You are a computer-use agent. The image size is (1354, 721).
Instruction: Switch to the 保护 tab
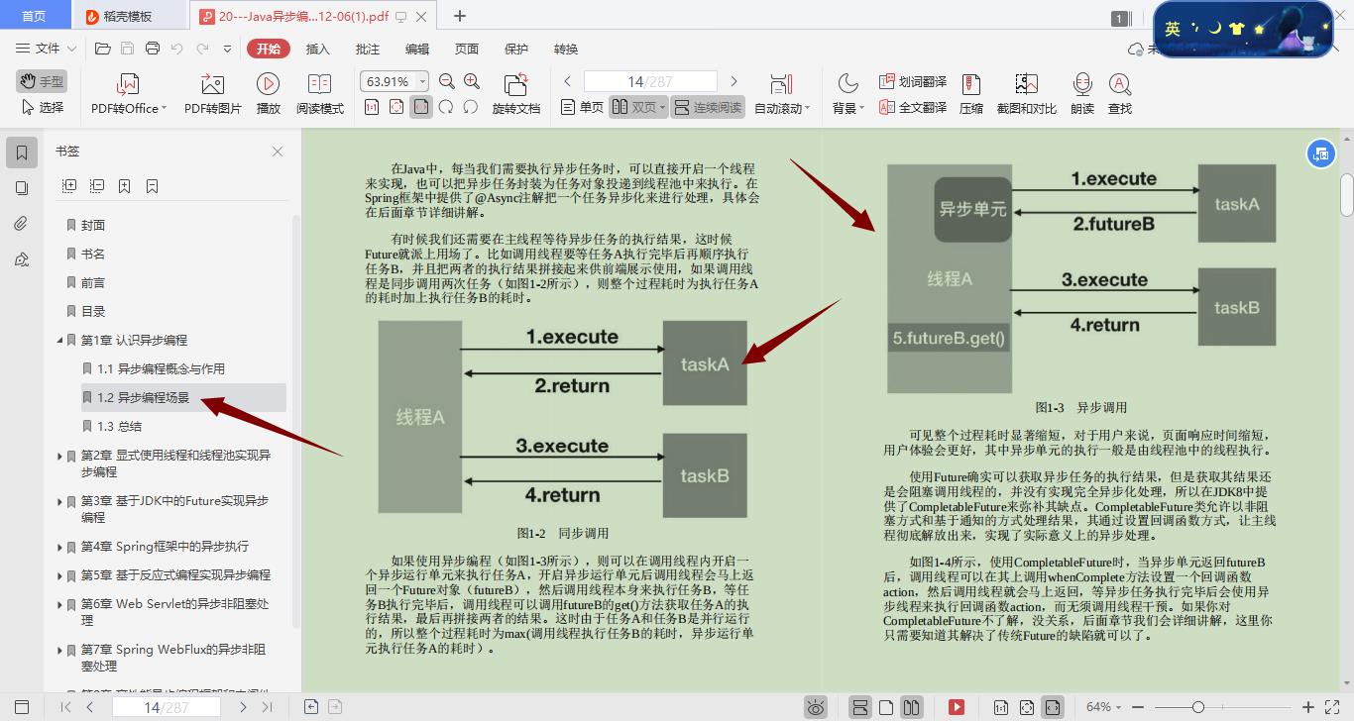click(516, 49)
